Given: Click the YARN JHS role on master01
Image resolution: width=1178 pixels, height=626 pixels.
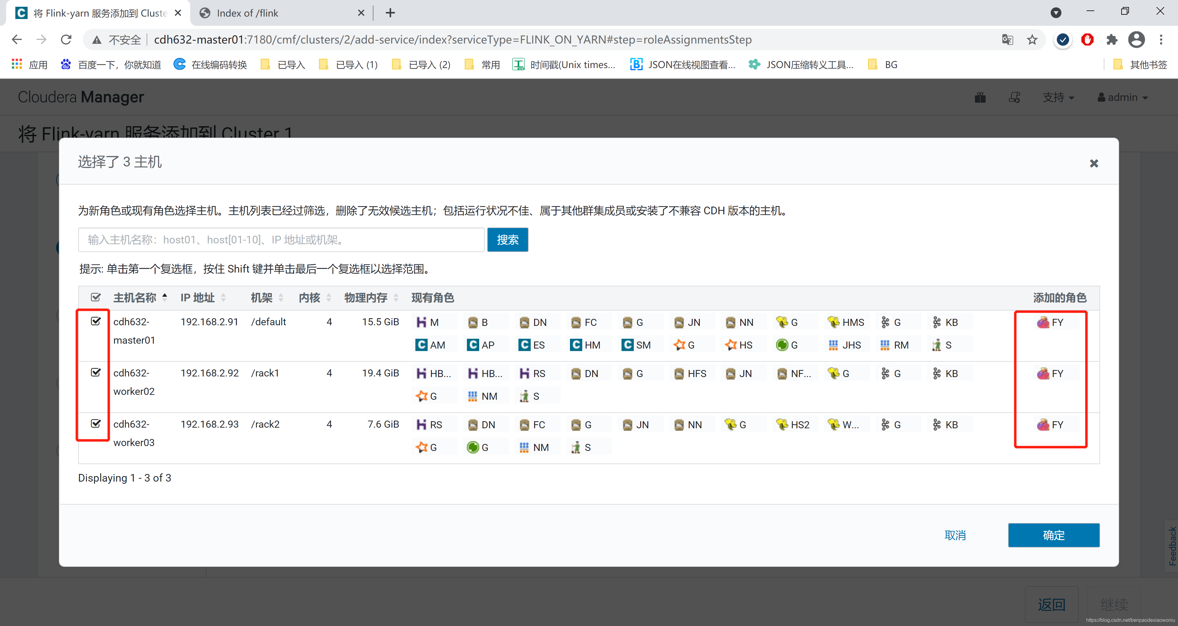Looking at the screenshot, I should pos(845,345).
